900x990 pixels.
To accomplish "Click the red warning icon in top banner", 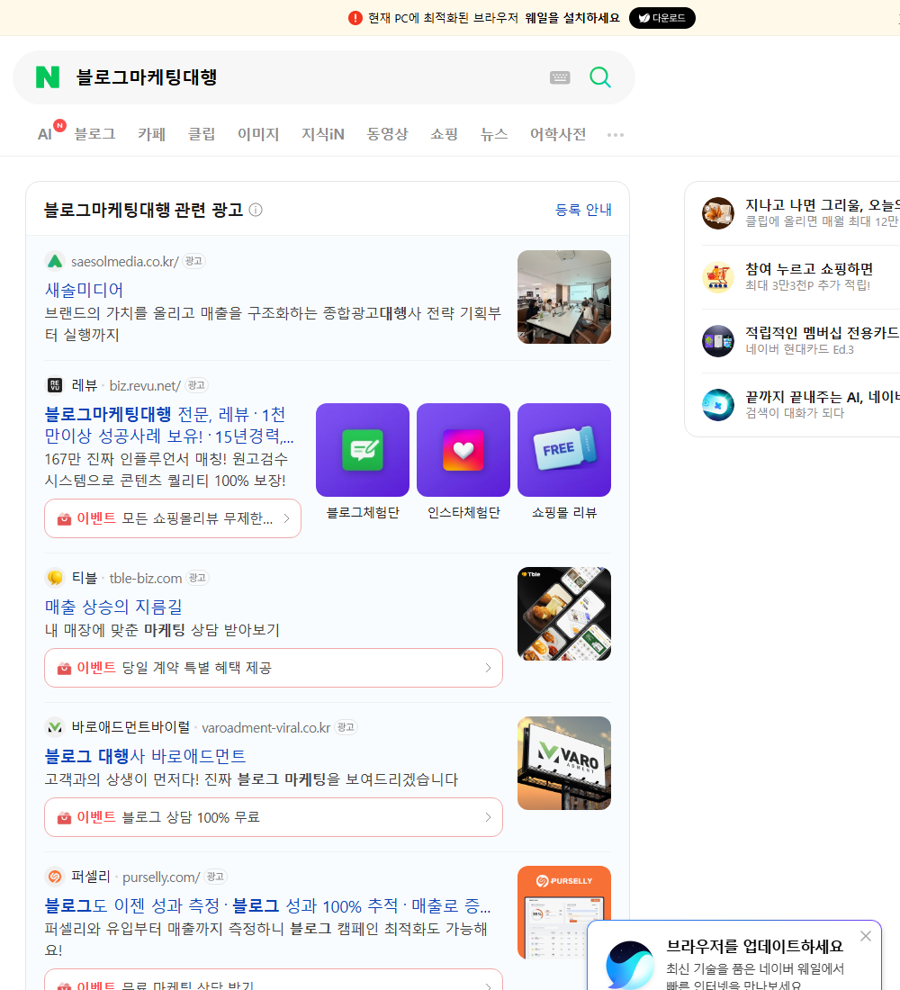I will pyautogui.click(x=355, y=18).
